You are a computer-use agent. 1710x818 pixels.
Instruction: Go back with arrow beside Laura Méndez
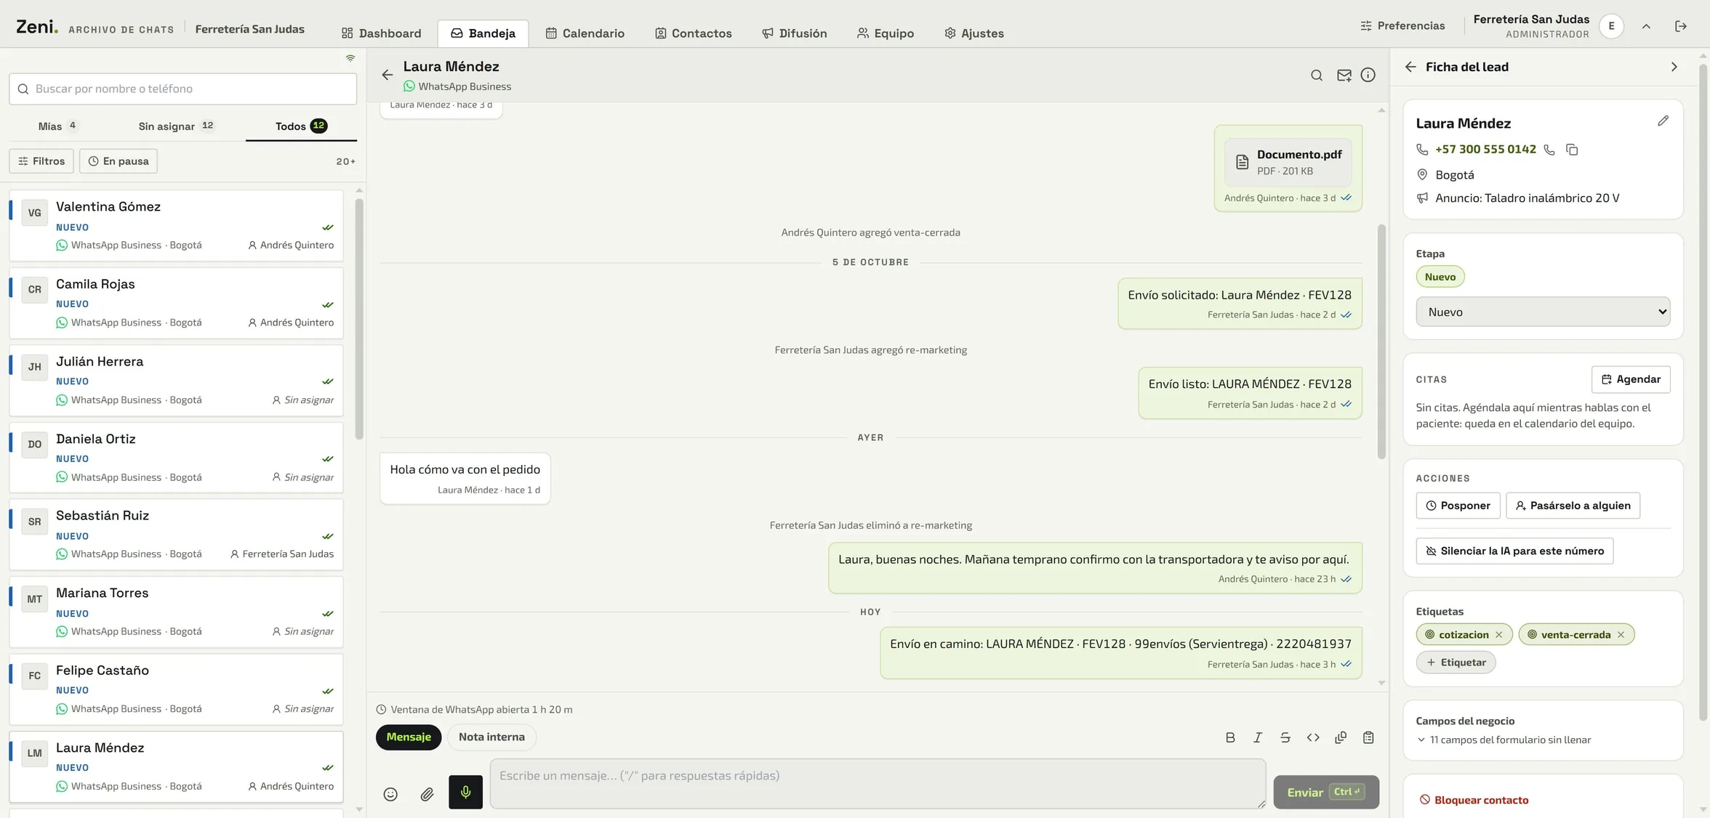tap(387, 75)
